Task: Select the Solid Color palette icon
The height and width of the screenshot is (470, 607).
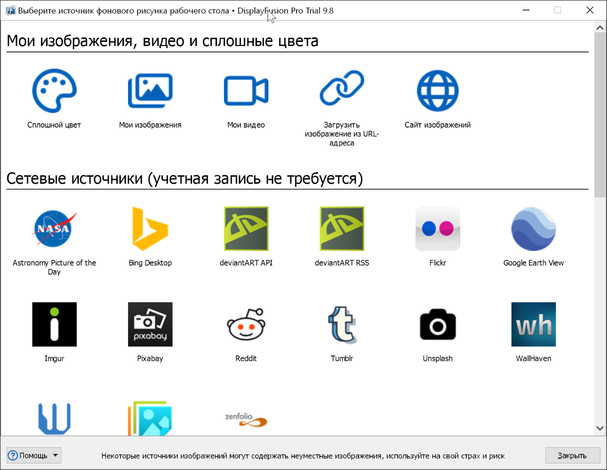Action: (x=54, y=91)
